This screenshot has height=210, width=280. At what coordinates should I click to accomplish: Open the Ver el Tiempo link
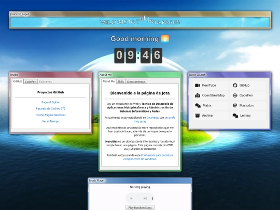[50, 121]
